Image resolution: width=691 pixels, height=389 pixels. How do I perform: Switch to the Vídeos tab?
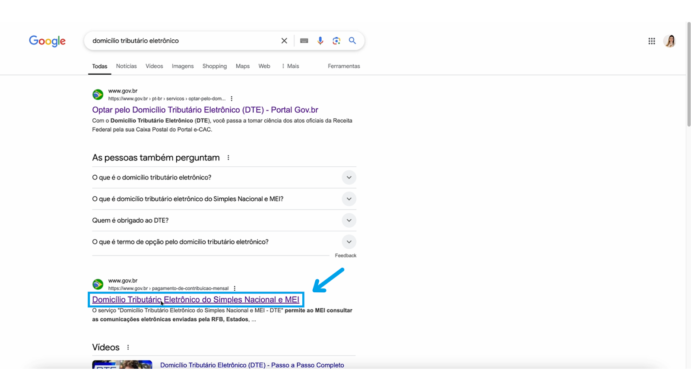(154, 66)
